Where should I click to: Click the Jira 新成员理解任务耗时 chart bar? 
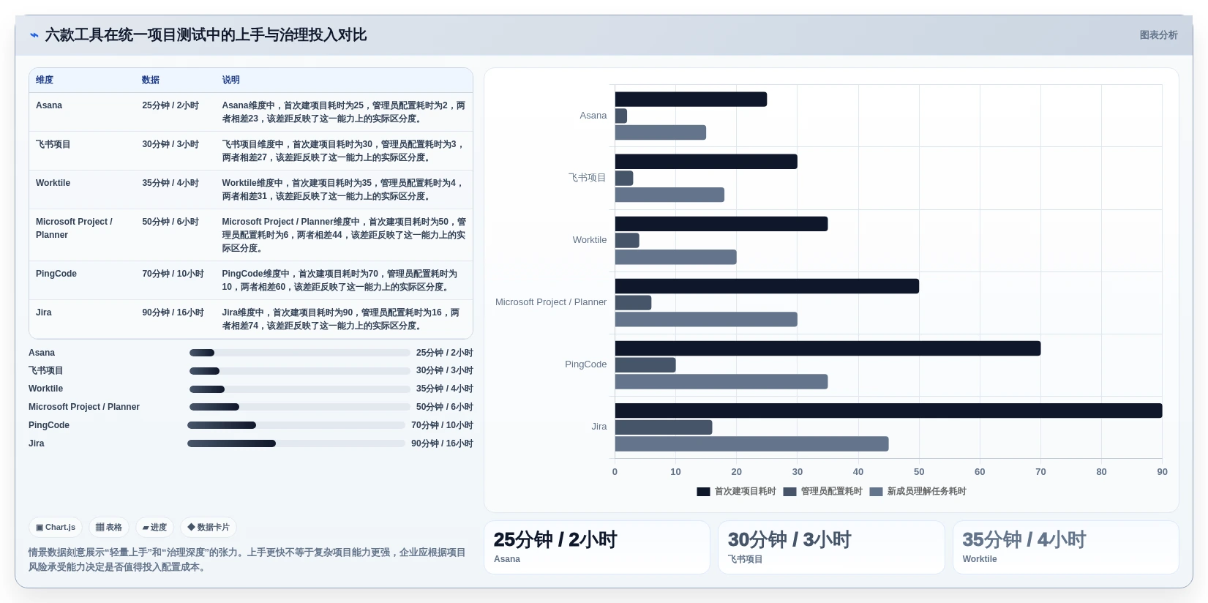tap(751, 444)
